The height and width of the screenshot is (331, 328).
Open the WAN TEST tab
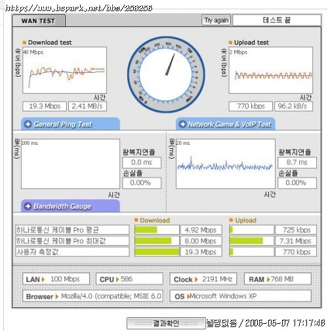click(39, 21)
